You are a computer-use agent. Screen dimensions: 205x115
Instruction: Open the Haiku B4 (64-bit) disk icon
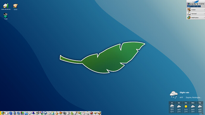pos(6,6)
